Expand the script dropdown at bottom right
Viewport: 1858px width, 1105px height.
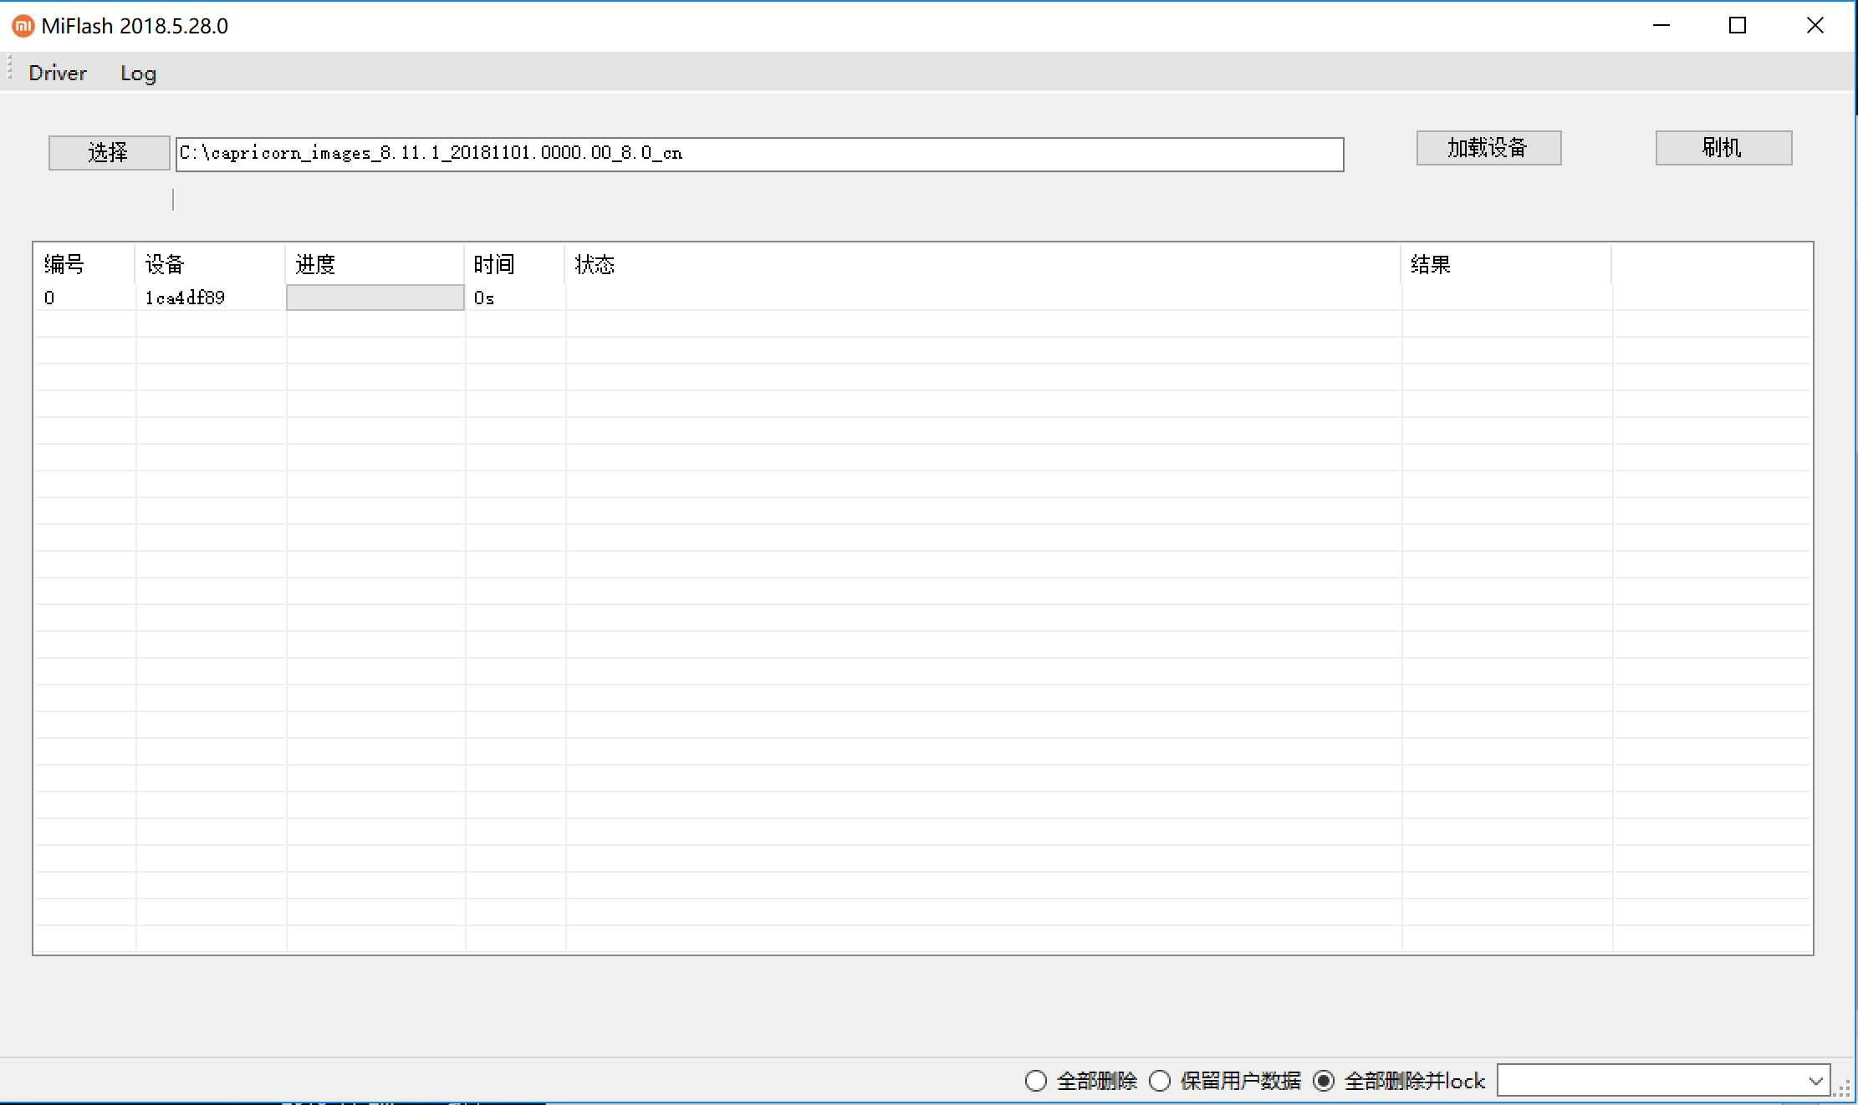coord(1815,1081)
